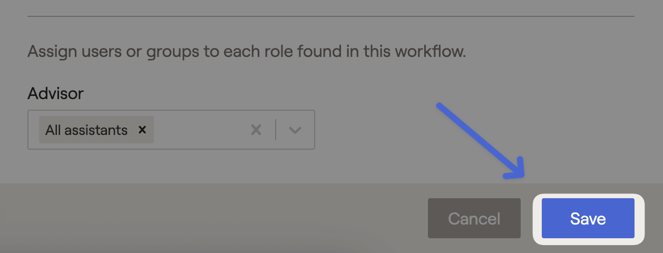The height and width of the screenshot is (253, 663).
Task: Choose the blue Save button
Action: tap(588, 219)
